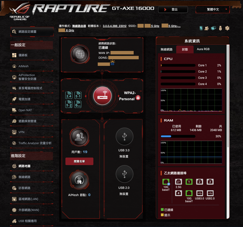
Task: Open the clients (用戶數) icon
Action: pyautogui.click(x=79, y=137)
